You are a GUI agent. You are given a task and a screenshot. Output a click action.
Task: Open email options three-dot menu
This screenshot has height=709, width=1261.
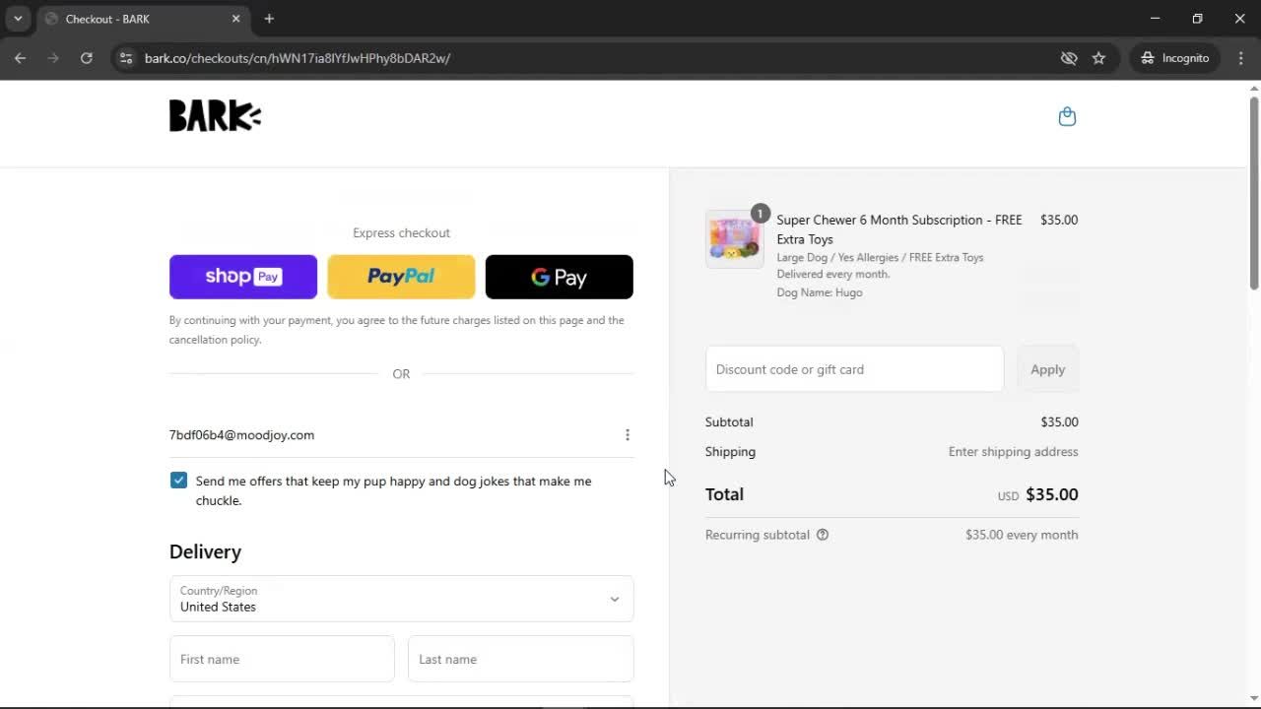[628, 434]
